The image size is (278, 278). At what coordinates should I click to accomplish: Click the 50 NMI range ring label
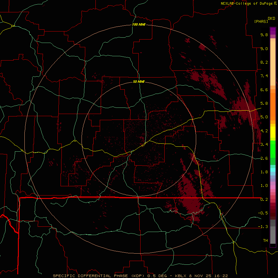(x=139, y=82)
